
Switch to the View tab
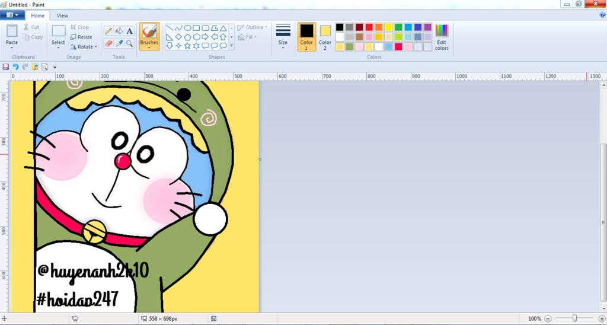tap(62, 15)
